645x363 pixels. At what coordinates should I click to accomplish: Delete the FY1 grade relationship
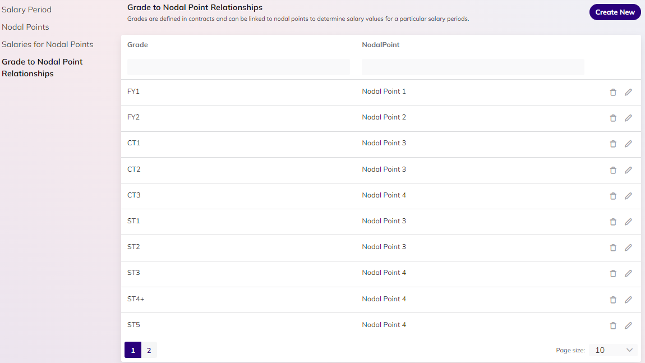pos(613,92)
